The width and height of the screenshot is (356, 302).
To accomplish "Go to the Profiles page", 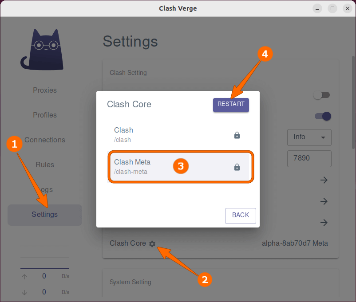I will pyautogui.click(x=45, y=115).
